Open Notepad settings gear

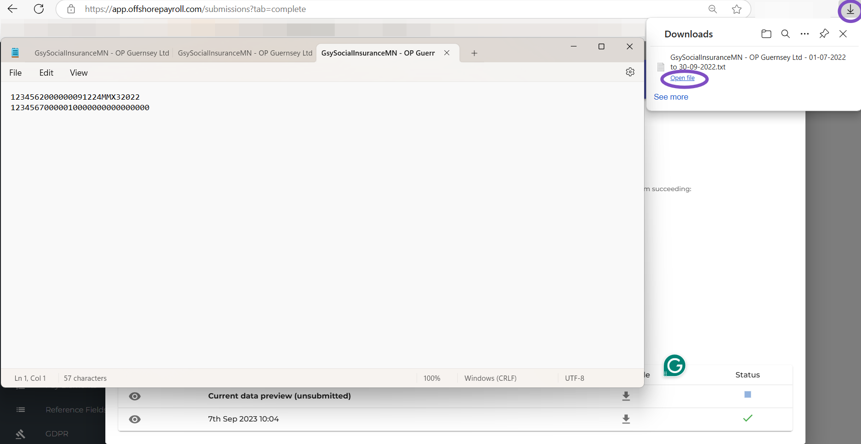630,72
